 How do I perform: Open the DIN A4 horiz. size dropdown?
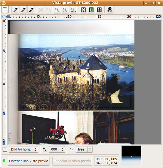coord(23,149)
